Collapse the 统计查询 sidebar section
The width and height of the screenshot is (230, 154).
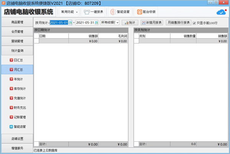tap(17, 51)
